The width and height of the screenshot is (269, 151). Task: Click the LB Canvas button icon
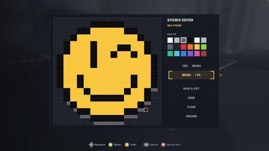[x=146, y=145]
